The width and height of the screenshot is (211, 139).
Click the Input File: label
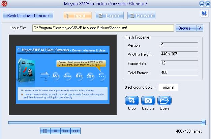[x=18, y=28]
